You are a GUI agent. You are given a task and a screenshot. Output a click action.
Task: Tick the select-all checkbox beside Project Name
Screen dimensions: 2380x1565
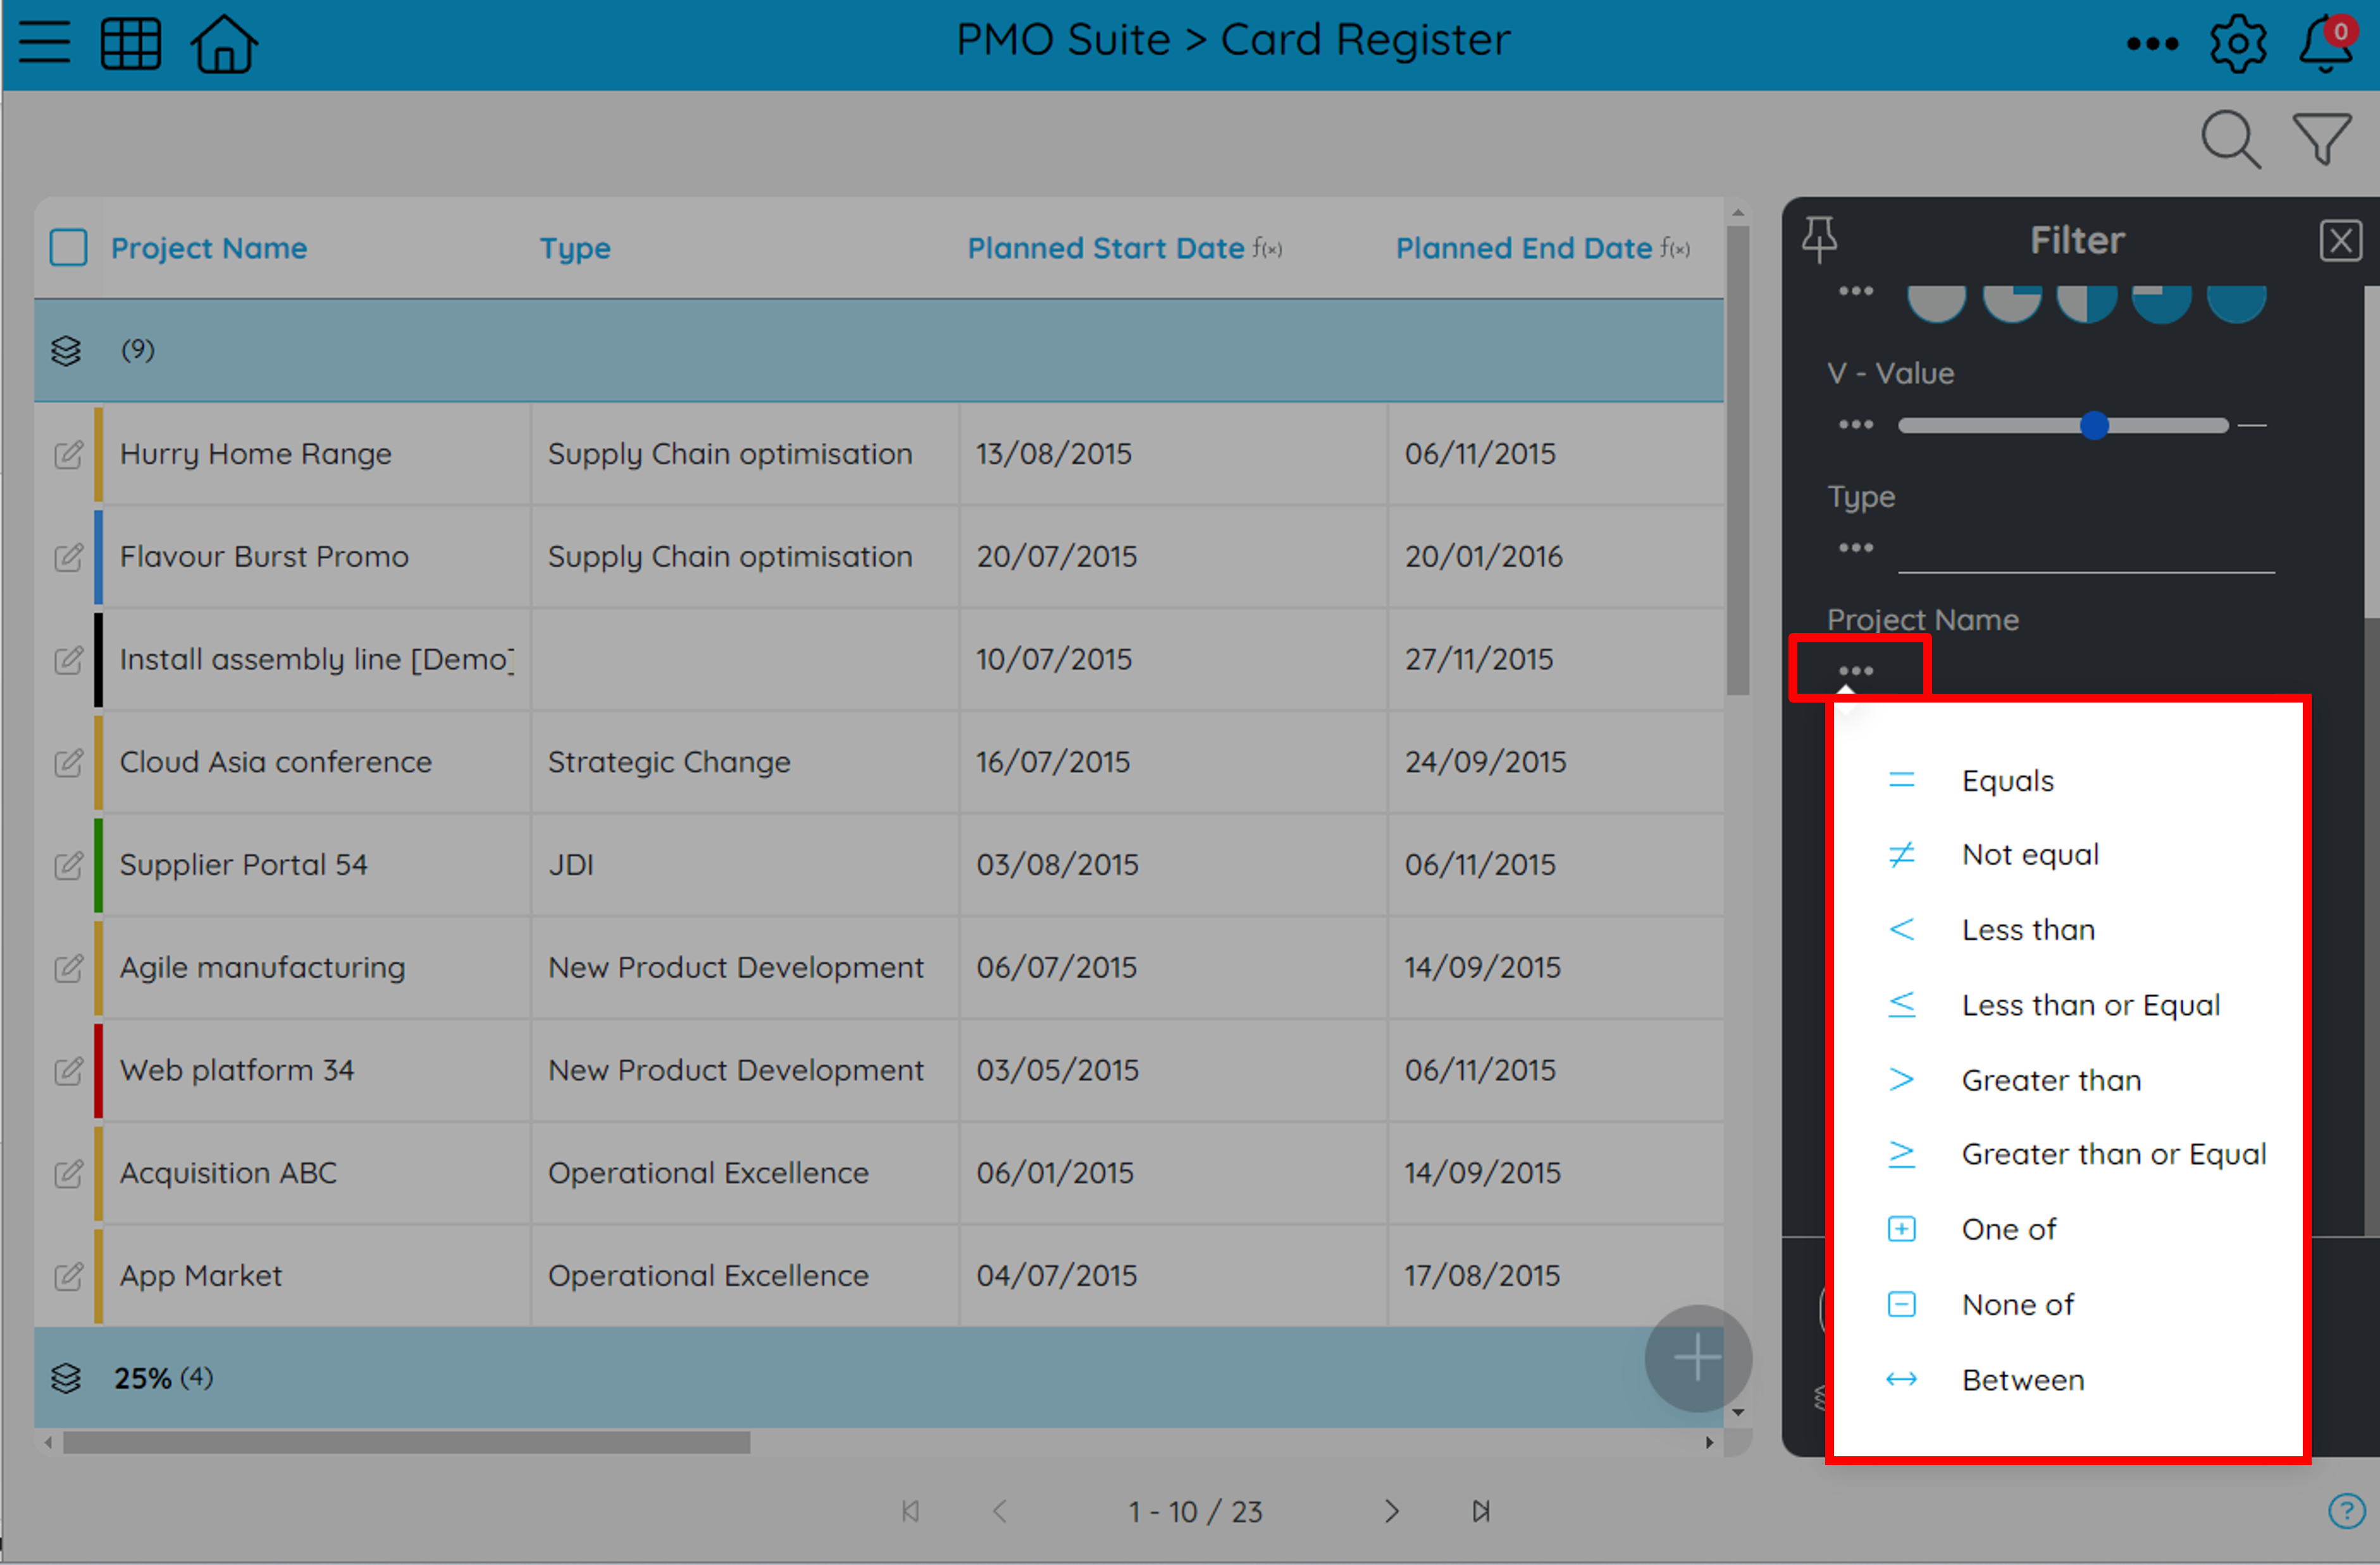(x=68, y=247)
